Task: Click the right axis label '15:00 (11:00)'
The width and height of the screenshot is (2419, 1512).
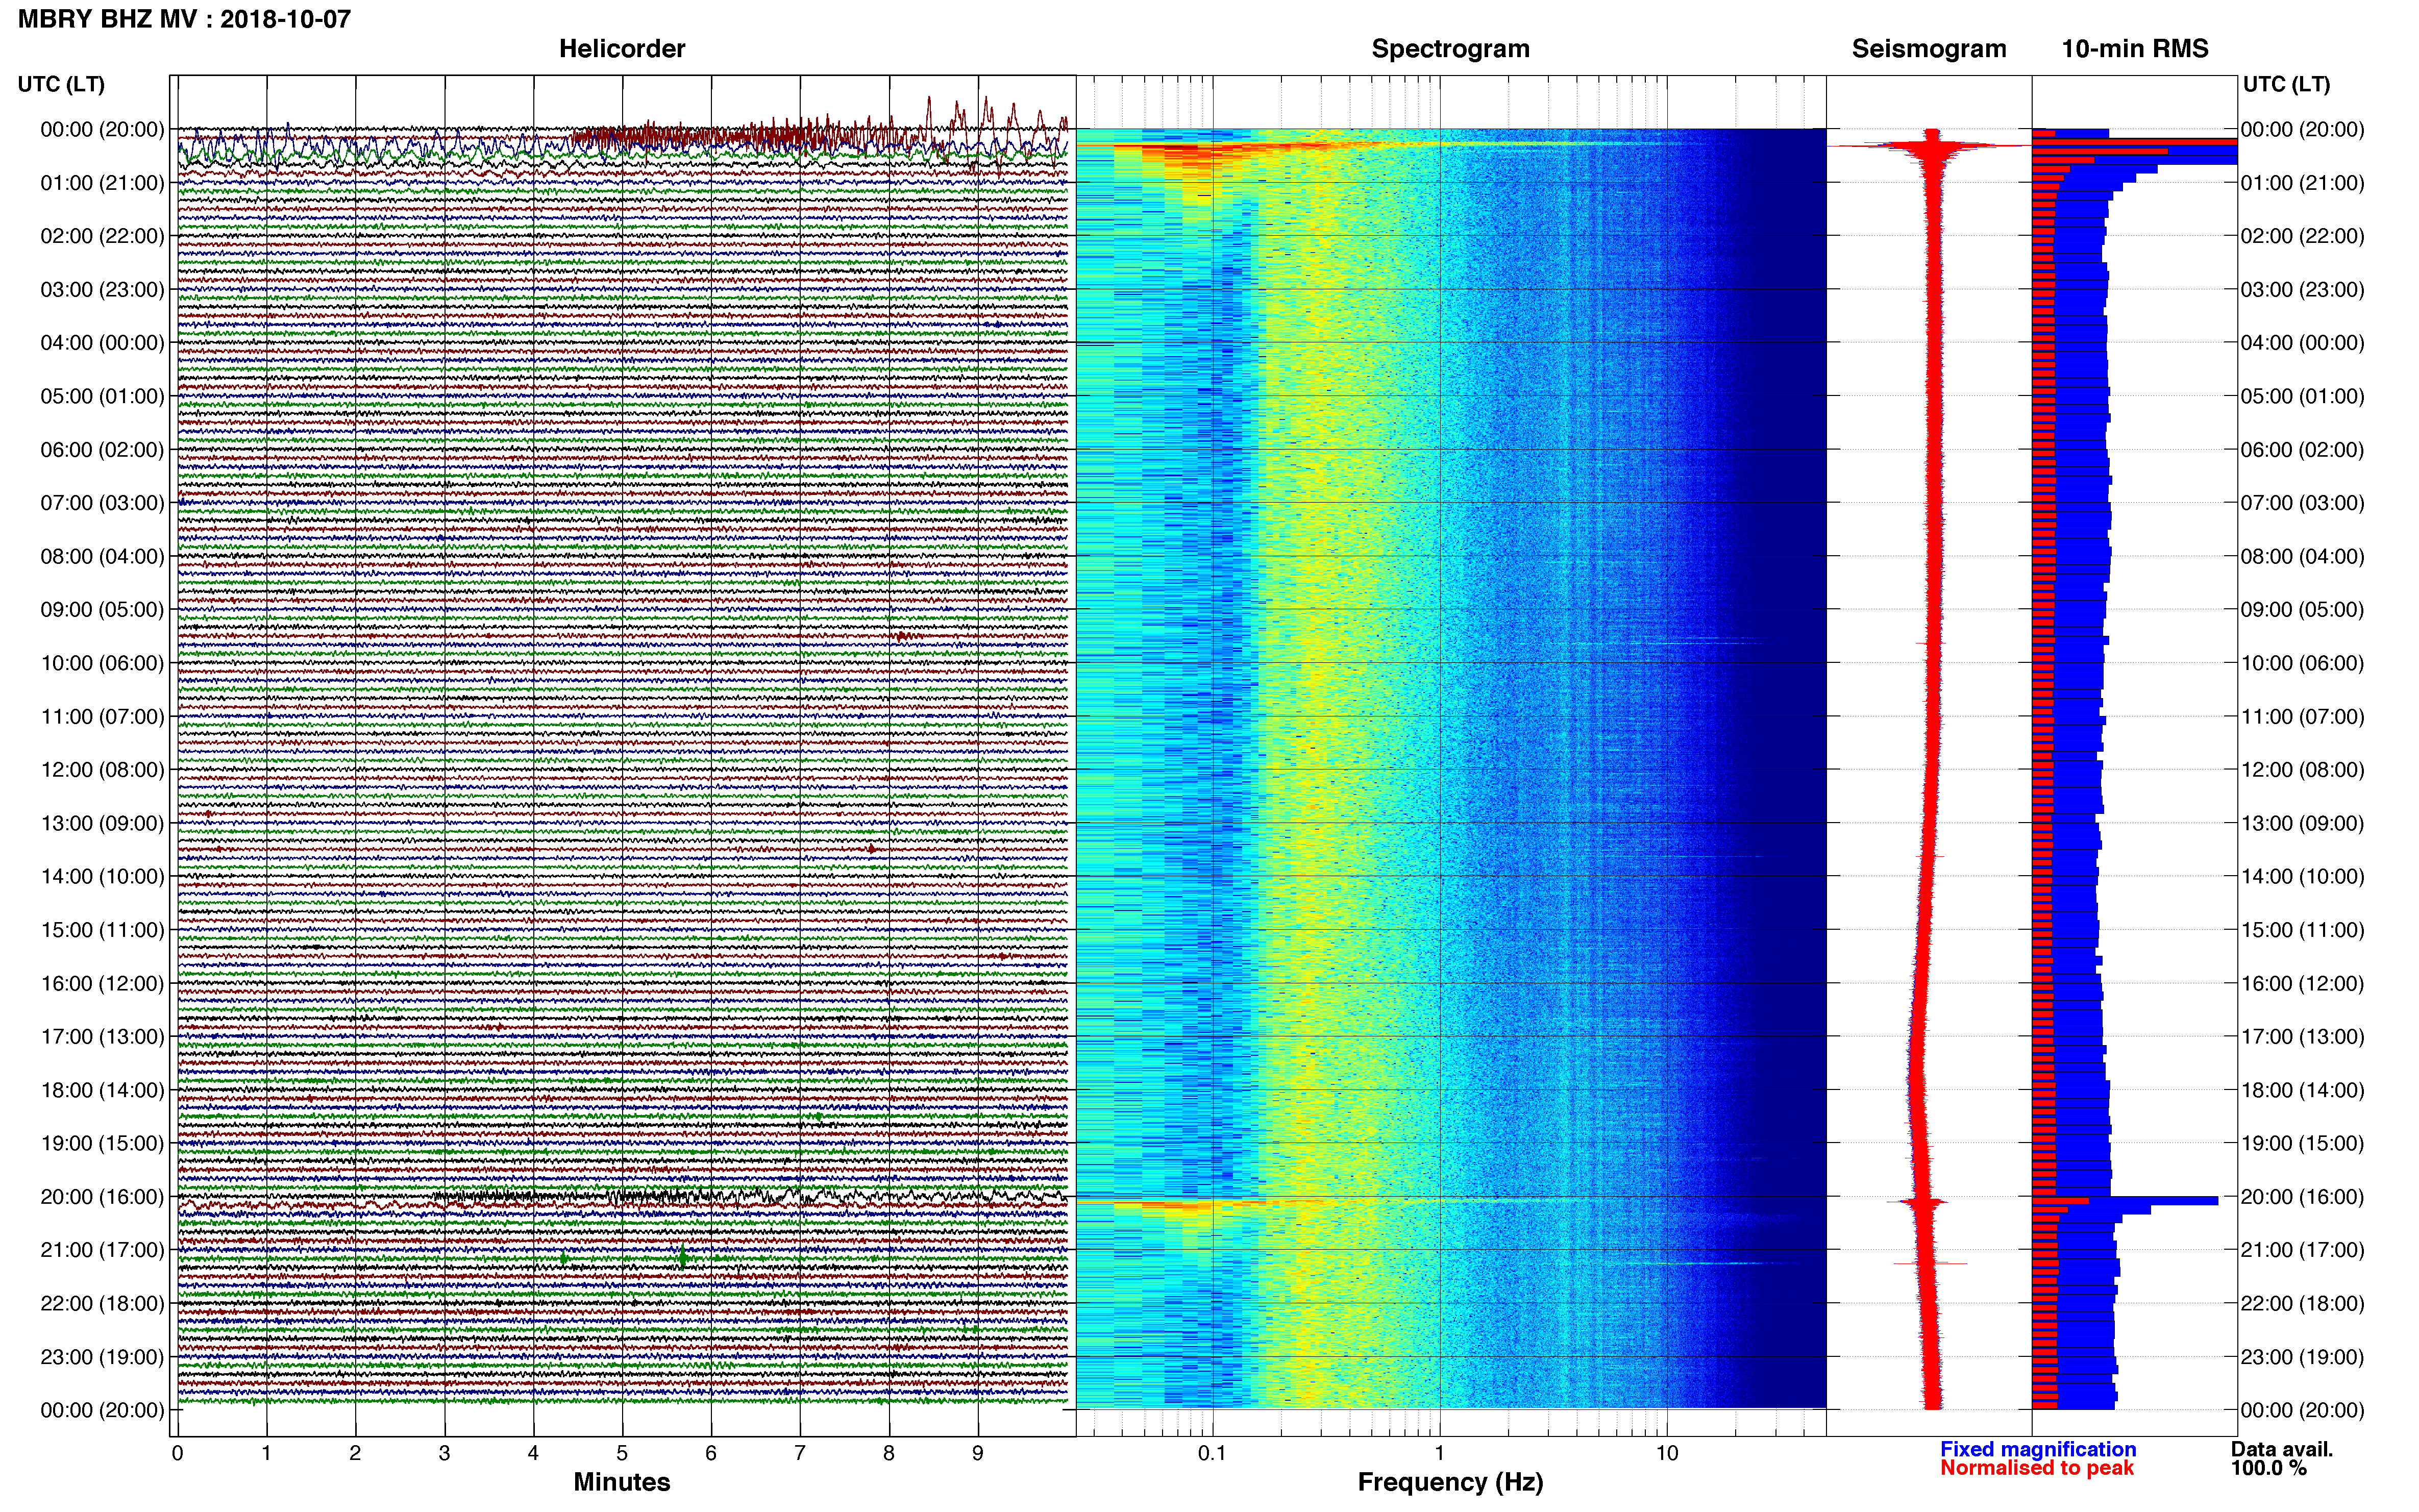Action: [x=2302, y=930]
